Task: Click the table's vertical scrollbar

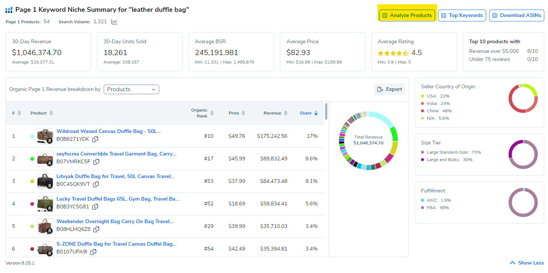Action: (326, 112)
